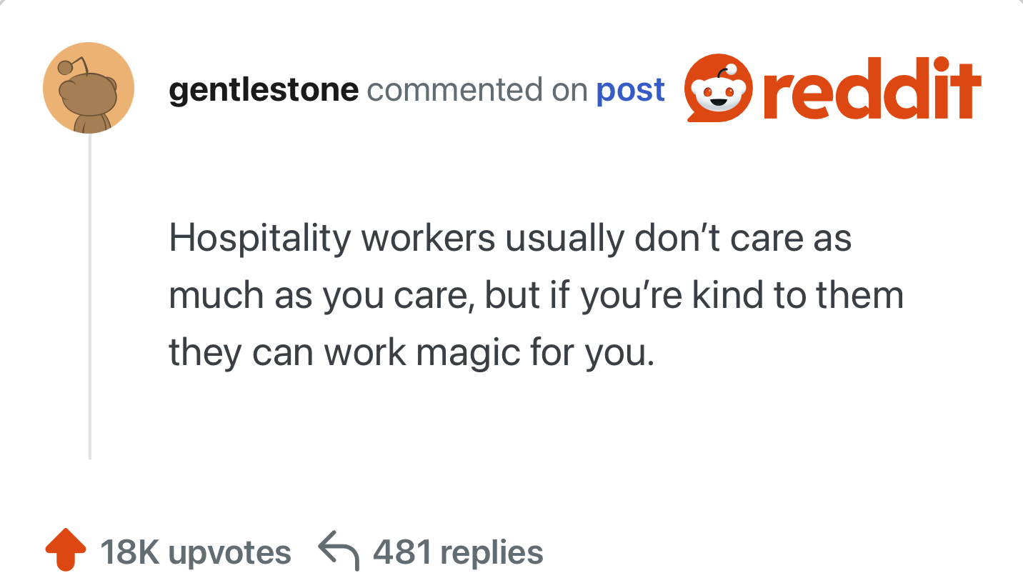The image size is (1023, 588).
Task: Click the word "Hospitality" in the comment
Action: [x=260, y=238]
